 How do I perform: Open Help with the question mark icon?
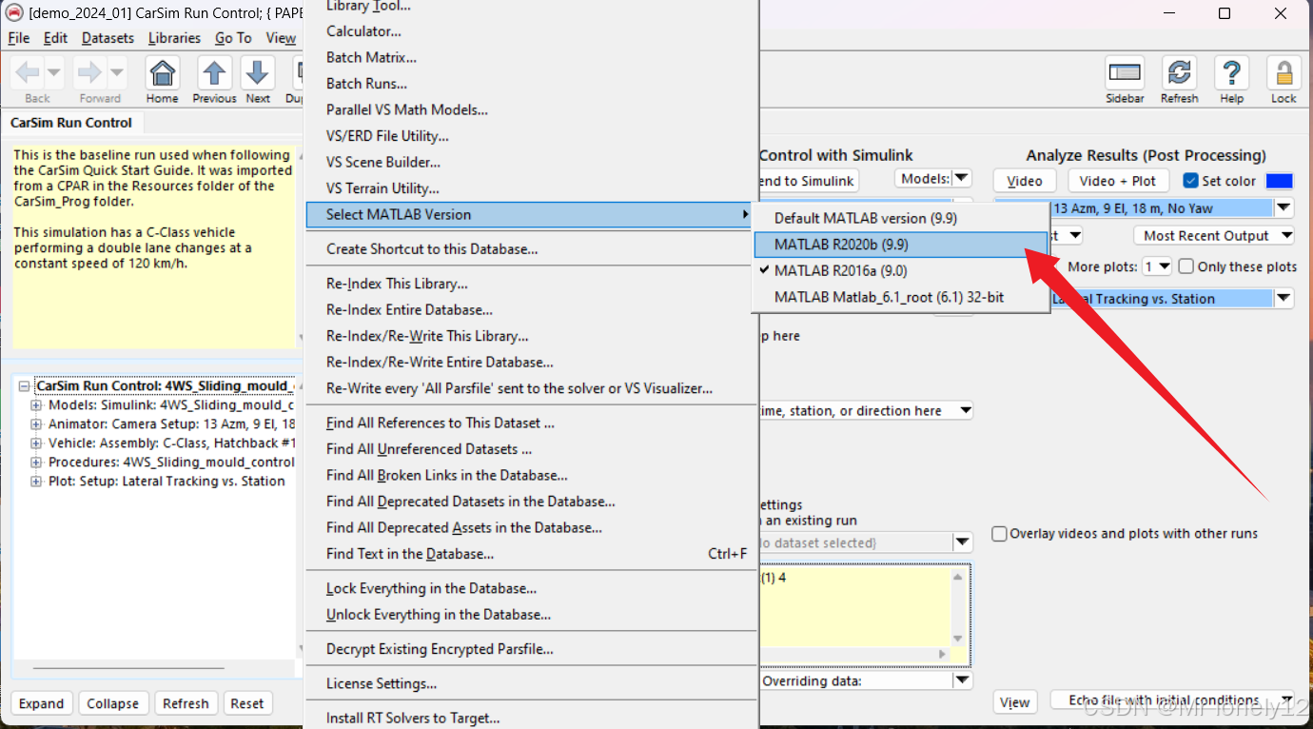1231,73
